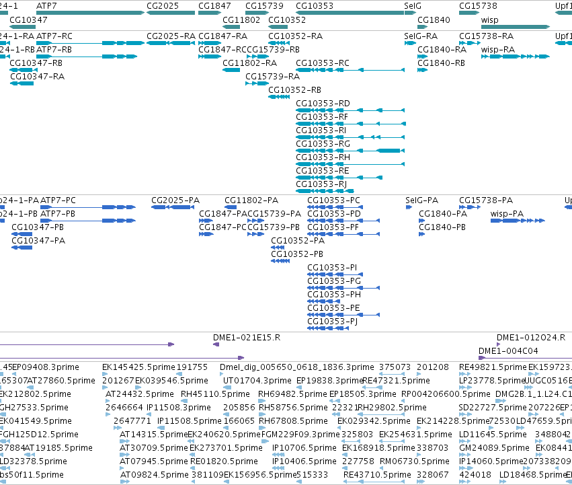Click the CG10353-RE transcript label

[323, 171]
